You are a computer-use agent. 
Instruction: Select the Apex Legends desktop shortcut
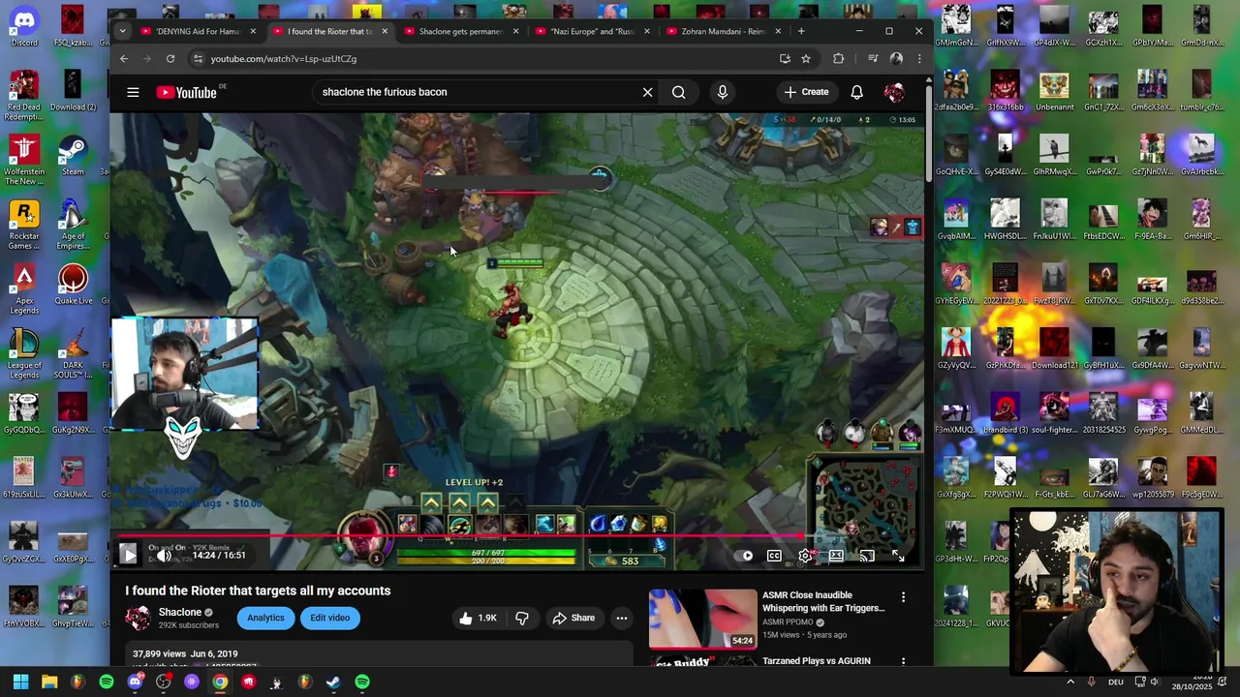point(24,290)
